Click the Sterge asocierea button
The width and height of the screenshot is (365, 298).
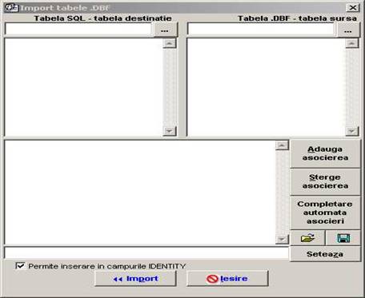(x=325, y=181)
